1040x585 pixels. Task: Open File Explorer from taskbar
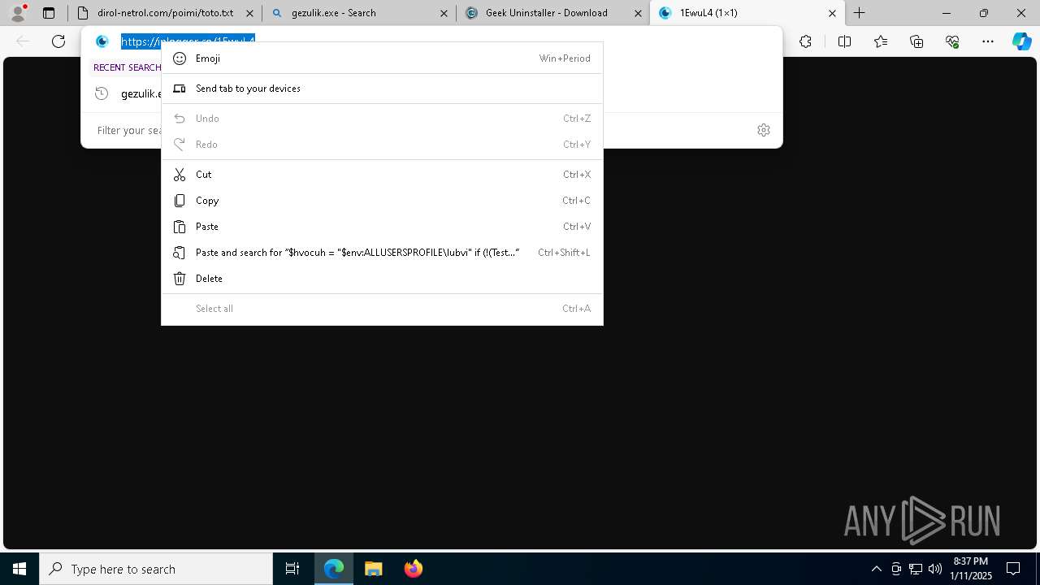(x=374, y=569)
